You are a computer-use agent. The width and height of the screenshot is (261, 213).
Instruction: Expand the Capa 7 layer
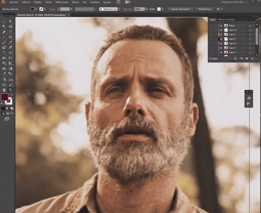point(221,35)
